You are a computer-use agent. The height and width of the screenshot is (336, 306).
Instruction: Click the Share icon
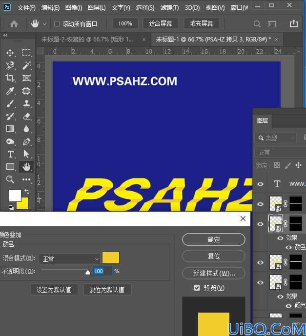pos(294,23)
